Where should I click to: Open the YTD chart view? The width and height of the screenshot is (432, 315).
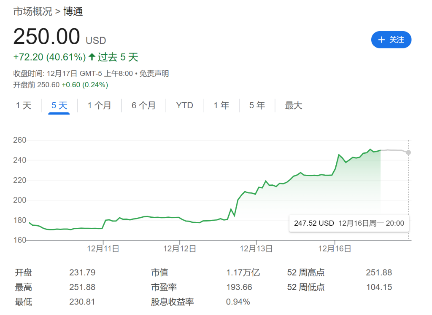point(184,106)
